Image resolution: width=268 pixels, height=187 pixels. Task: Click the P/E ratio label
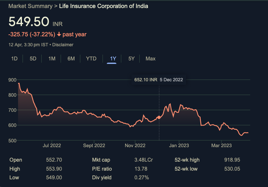click(x=102, y=169)
